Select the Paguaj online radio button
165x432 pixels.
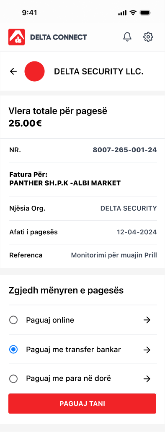click(x=13, y=320)
